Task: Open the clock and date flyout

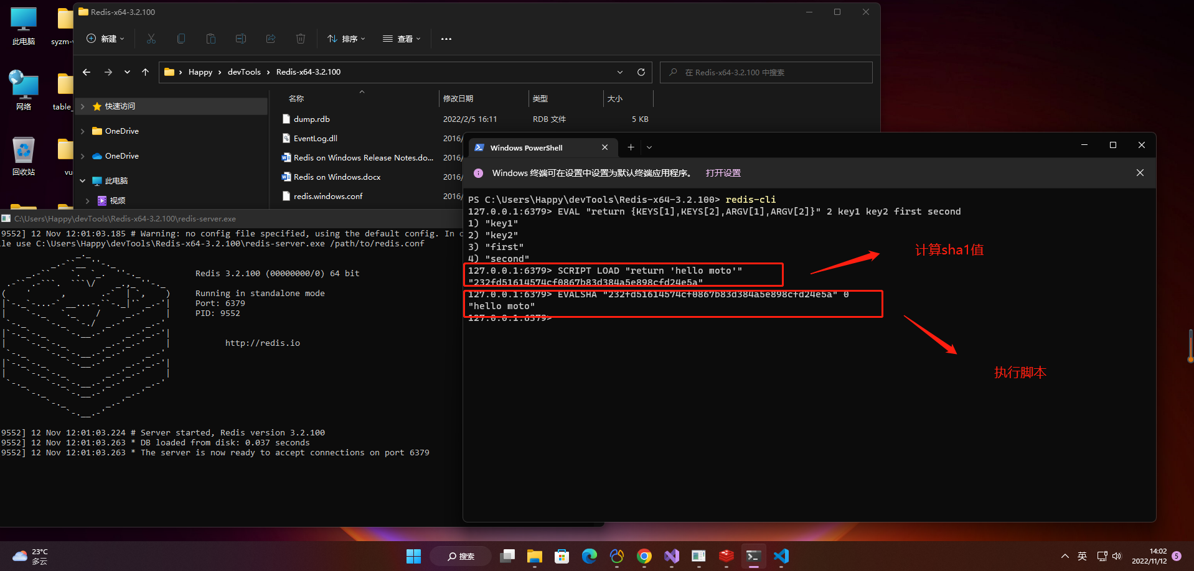Action: click(1149, 556)
